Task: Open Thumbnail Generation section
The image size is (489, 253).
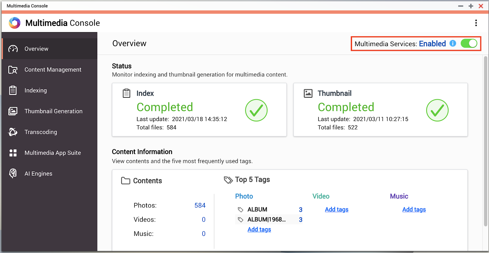Action: [x=50, y=111]
